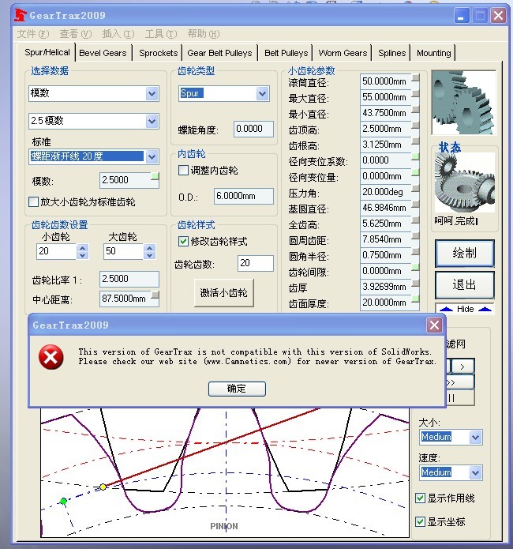This screenshot has height=549, width=513.
Task: Open the 速度 Medium dropdown
Action: (x=475, y=472)
